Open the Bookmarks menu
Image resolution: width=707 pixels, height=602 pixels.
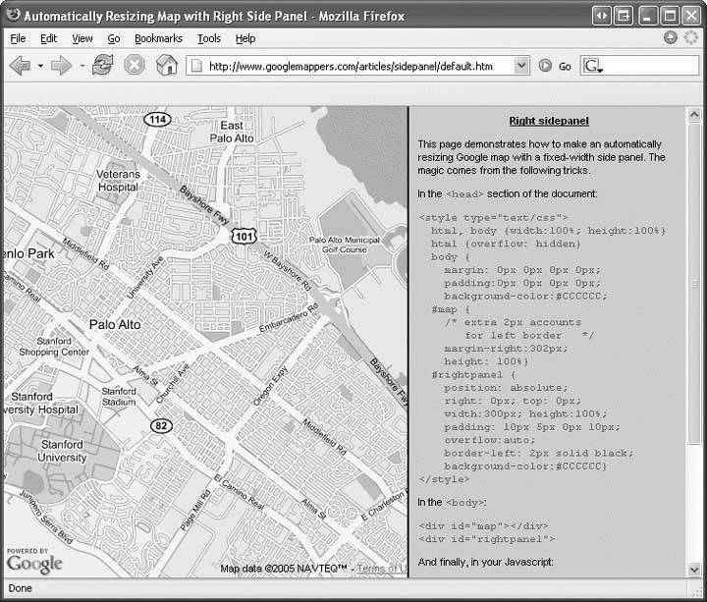point(158,38)
